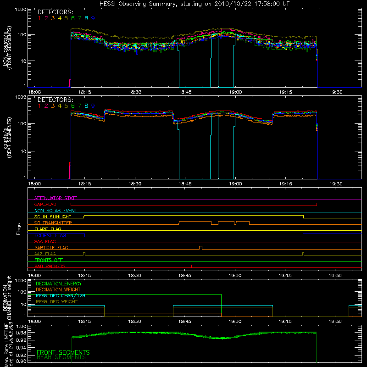Click the 100 y-axis value on the decimation plot
The width and height of the screenshot is (367, 367).
click(22, 292)
